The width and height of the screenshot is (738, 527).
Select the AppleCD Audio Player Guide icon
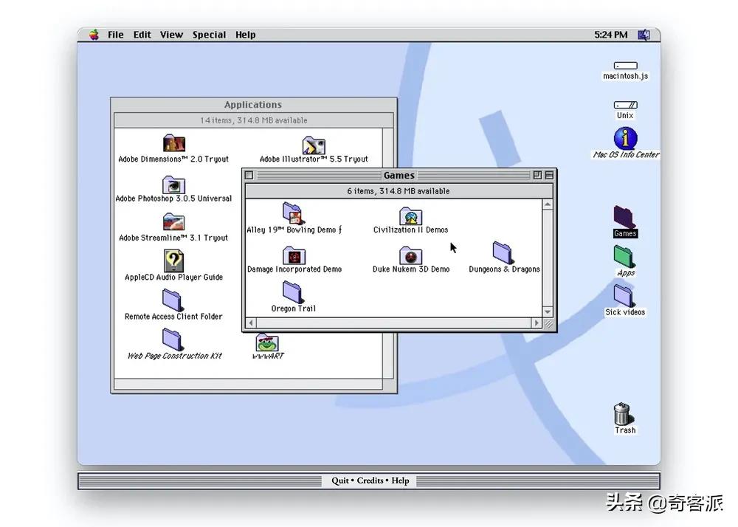coord(173,261)
